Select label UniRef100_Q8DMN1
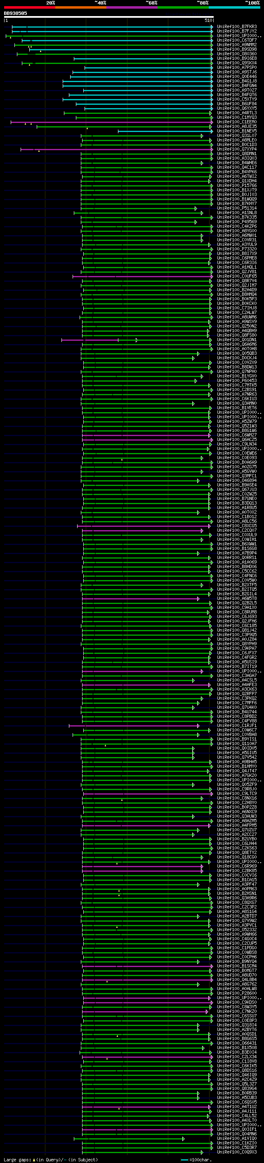Viewport: 264px width, 1163px height. 237,153
